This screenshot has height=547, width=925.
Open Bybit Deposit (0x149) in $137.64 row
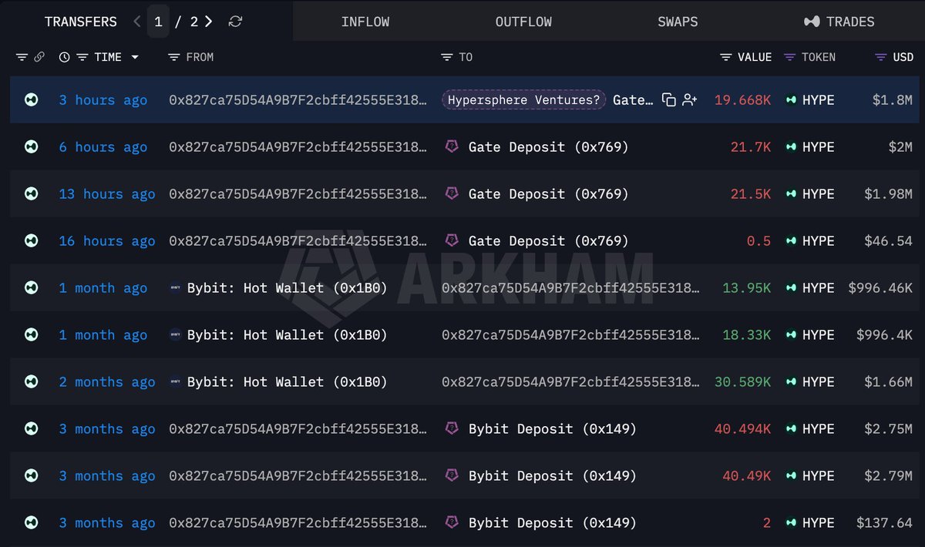click(x=552, y=523)
